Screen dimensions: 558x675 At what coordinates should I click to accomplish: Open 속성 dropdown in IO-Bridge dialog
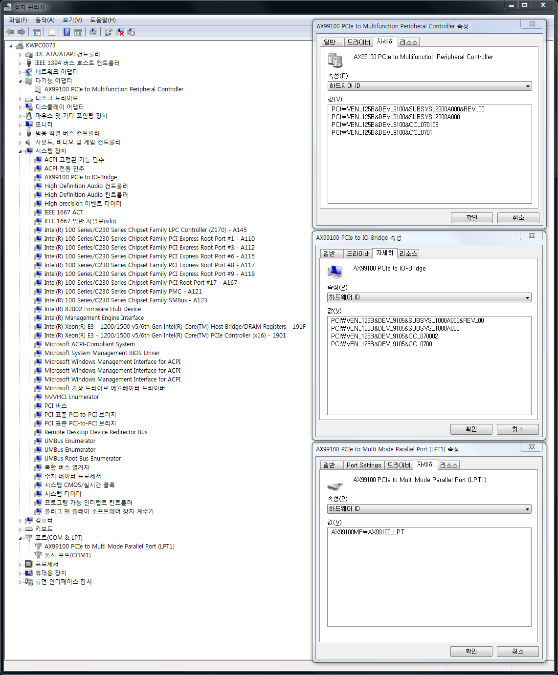[429, 297]
